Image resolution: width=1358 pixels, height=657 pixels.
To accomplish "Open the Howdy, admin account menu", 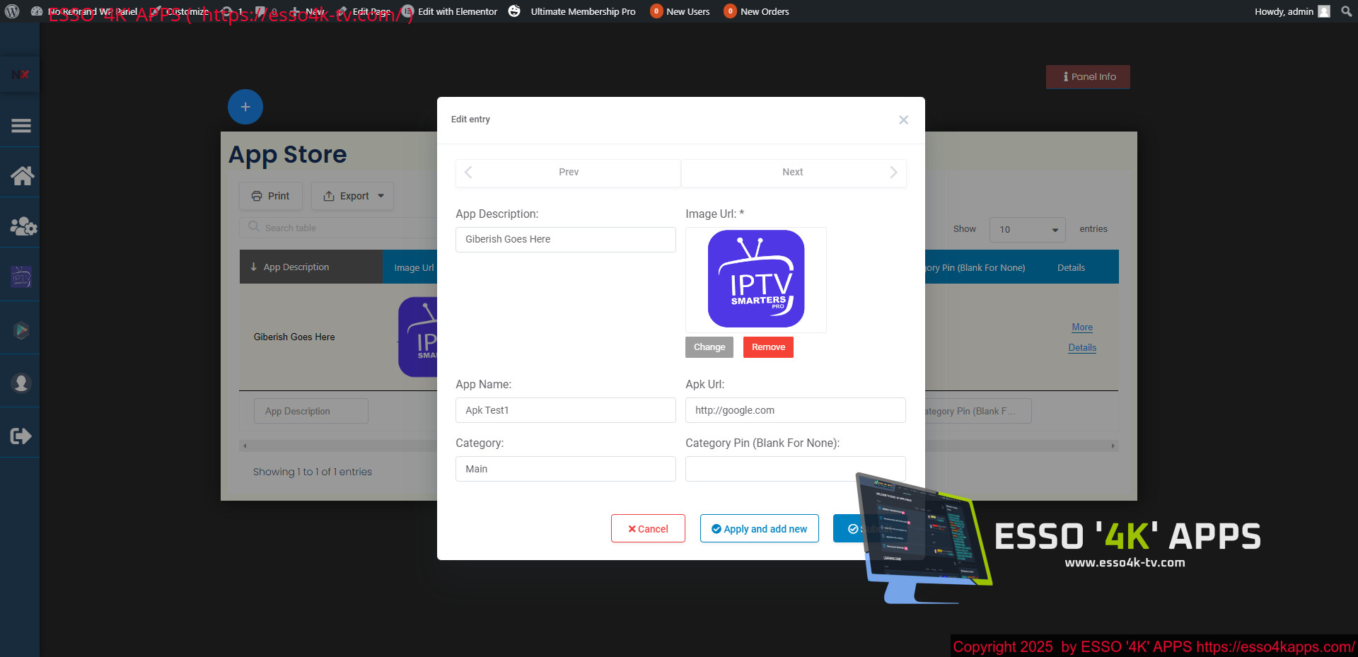I will [x=1292, y=11].
